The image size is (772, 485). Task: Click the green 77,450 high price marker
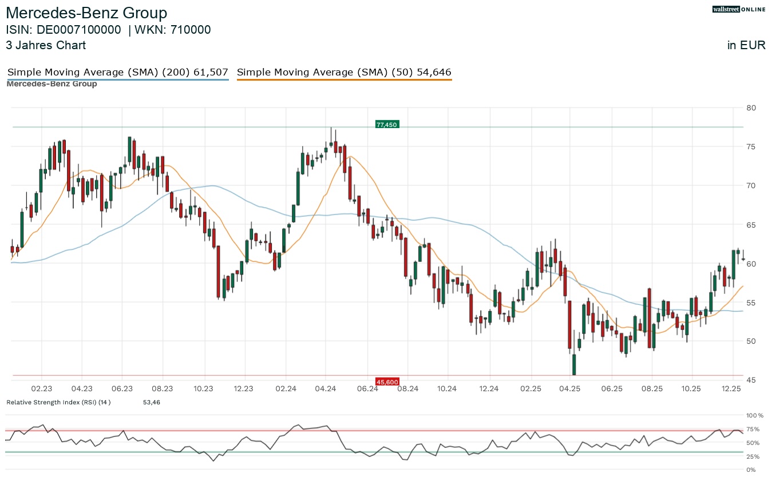386,124
